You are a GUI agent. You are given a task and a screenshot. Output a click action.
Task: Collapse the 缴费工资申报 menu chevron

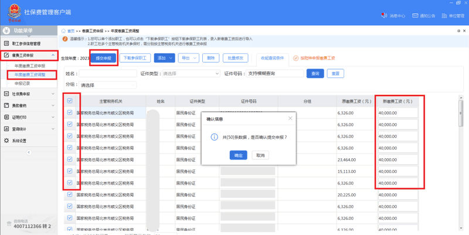[x=53, y=55]
